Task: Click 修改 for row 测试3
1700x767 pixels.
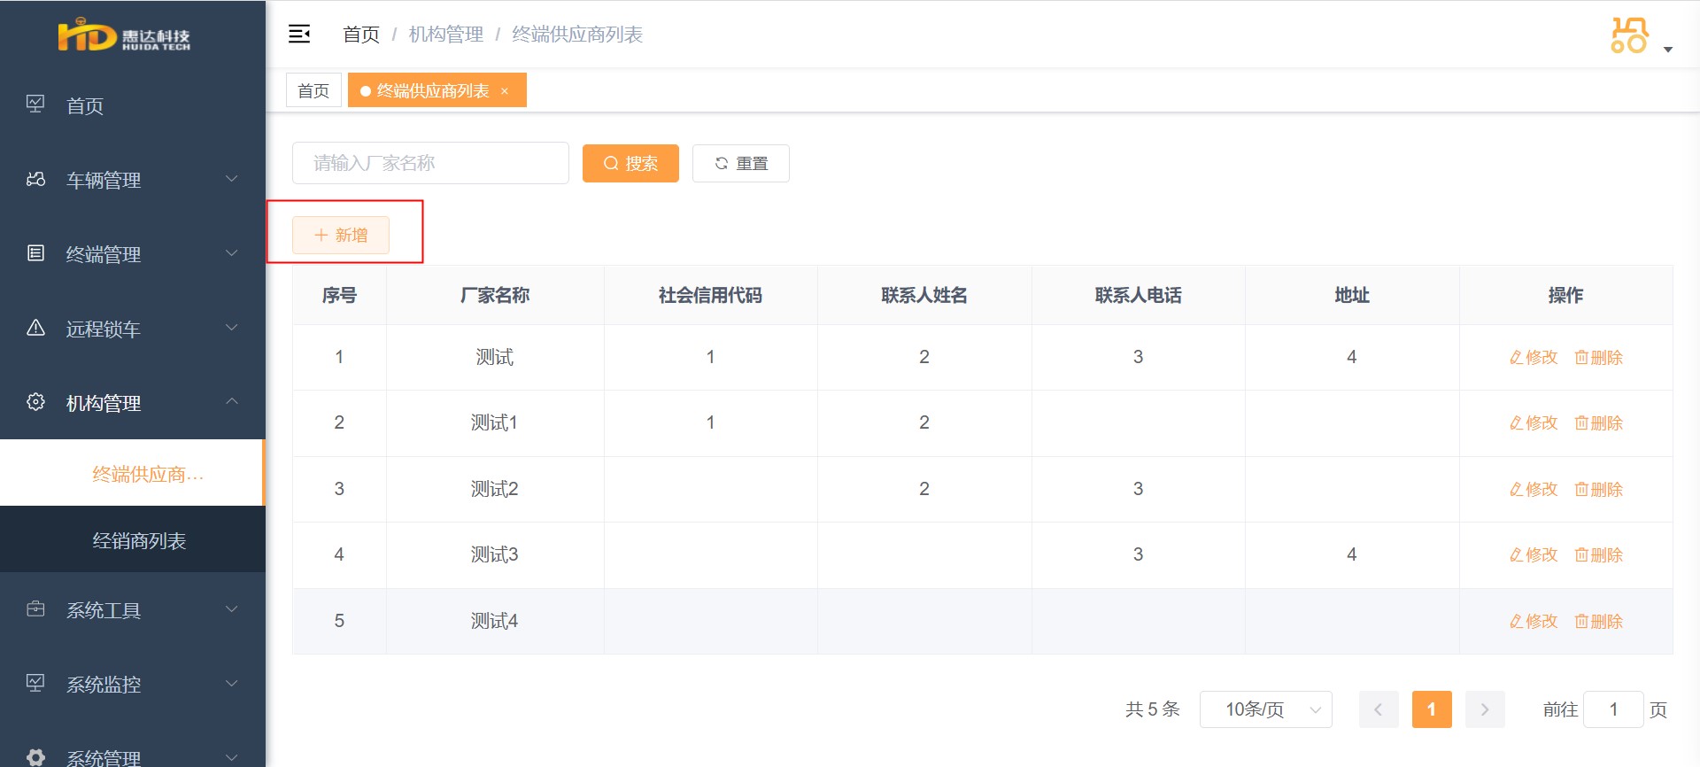Action: [x=1534, y=554]
